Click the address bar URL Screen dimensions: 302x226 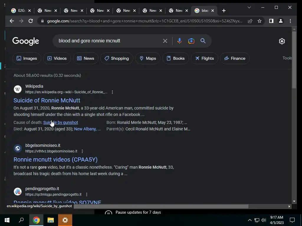coord(145,21)
